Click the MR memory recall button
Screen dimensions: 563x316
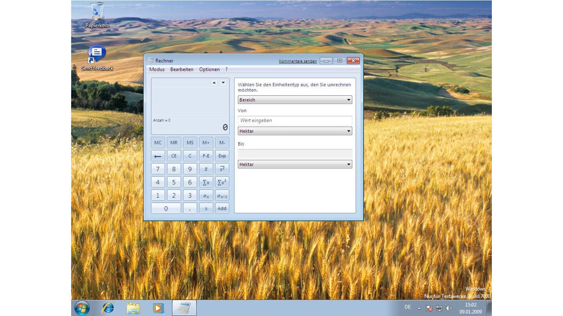tap(174, 142)
